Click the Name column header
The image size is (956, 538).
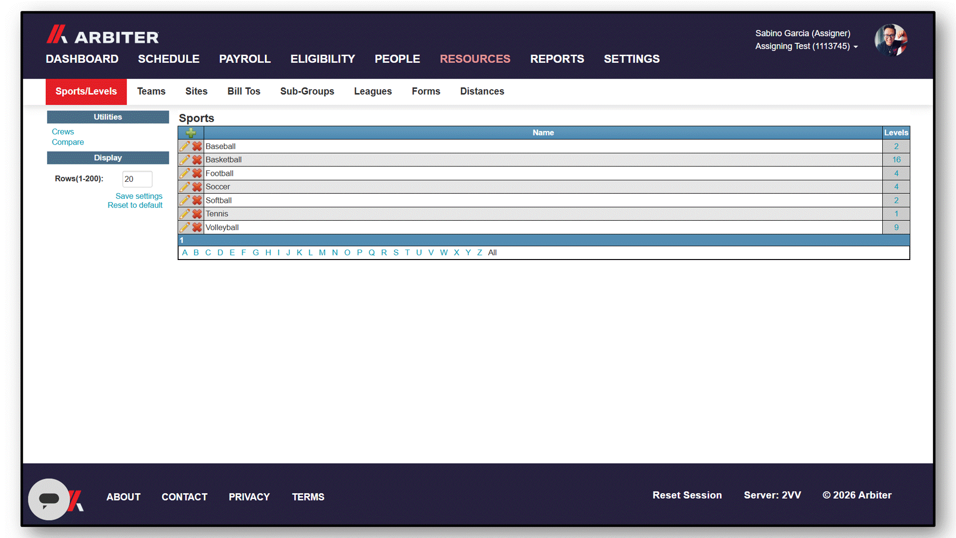coord(543,133)
